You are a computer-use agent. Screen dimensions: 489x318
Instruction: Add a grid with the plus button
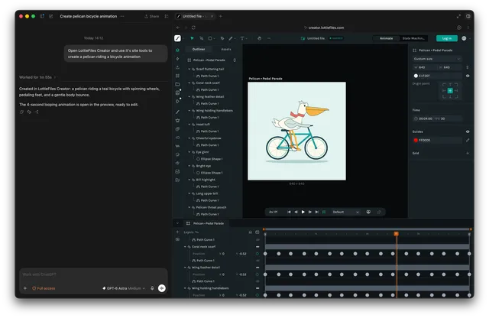pyautogui.click(x=468, y=153)
